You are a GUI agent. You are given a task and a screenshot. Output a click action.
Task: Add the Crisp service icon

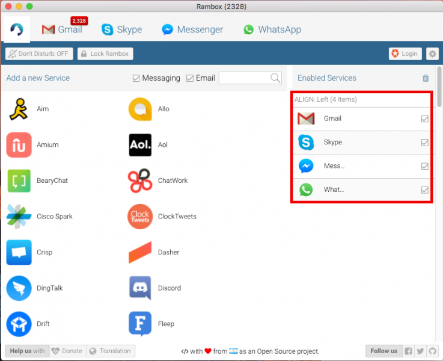(x=19, y=253)
